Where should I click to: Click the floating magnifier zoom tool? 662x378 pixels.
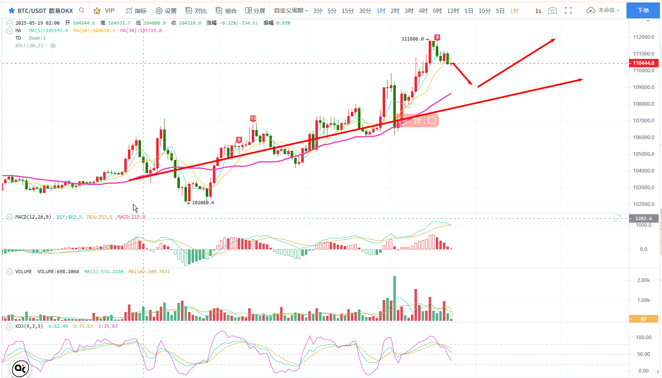tap(432, 121)
